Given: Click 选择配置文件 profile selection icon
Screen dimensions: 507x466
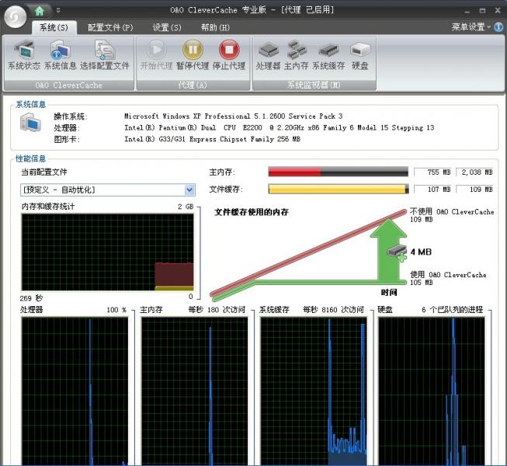Looking at the screenshot, I should pyautogui.click(x=105, y=55).
